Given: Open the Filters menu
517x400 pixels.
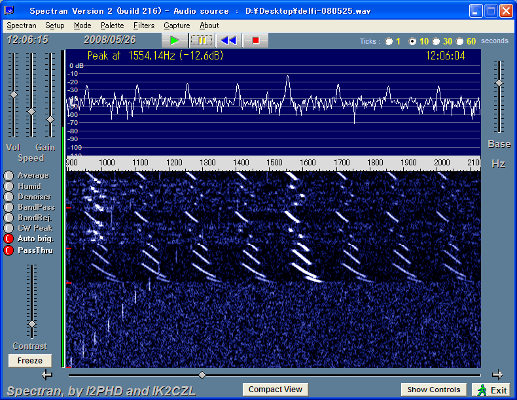Looking at the screenshot, I should (x=144, y=25).
